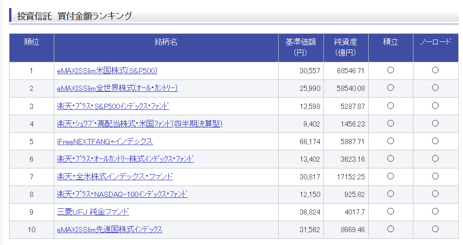Select price value 31,562
The width and height of the screenshot is (463, 245).
[310, 230]
